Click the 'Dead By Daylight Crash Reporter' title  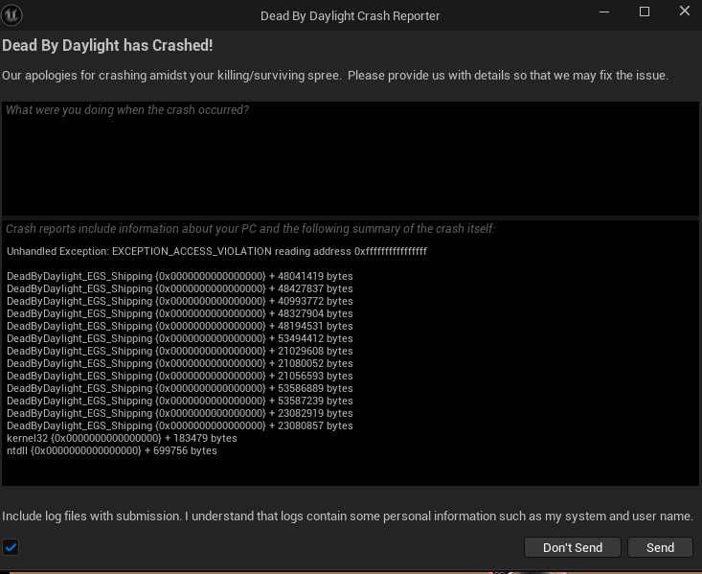point(351,16)
